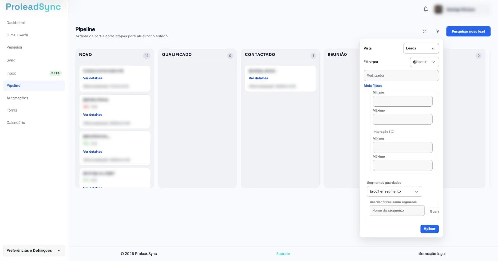Click Interação (%) Máximo field
This screenshot has height=261, width=498.
pyautogui.click(x=402, y=165)
